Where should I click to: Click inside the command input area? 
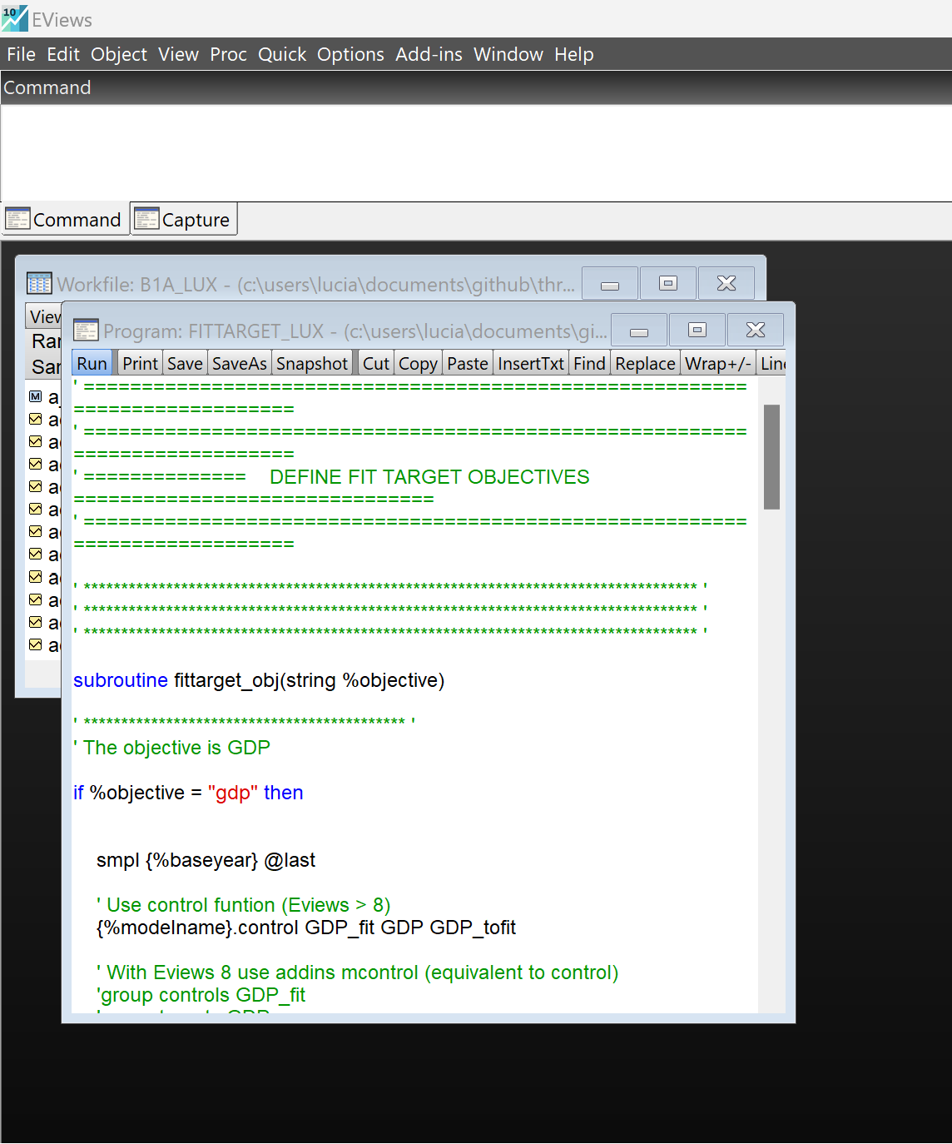tap(476, 152)
